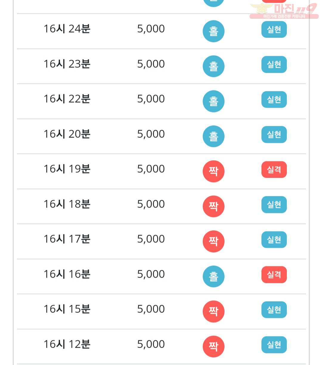Select the 5,000 amount at 16시 17분
The image size is (322, 365).
[151, 239]
